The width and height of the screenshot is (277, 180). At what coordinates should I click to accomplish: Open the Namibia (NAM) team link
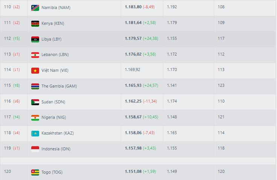(56, 8)
